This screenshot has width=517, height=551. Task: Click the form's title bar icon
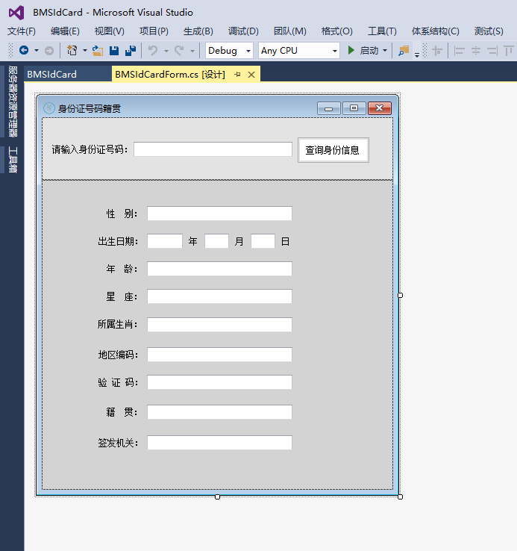tap(48, 108)
